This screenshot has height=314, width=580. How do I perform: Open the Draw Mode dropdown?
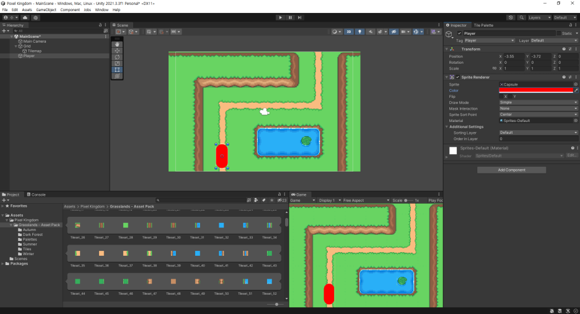tap(538, 102)
